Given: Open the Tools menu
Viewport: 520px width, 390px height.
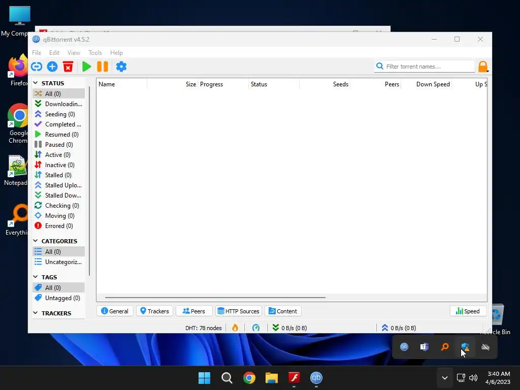Looking at the screenshot, I should tap(95, 53).
